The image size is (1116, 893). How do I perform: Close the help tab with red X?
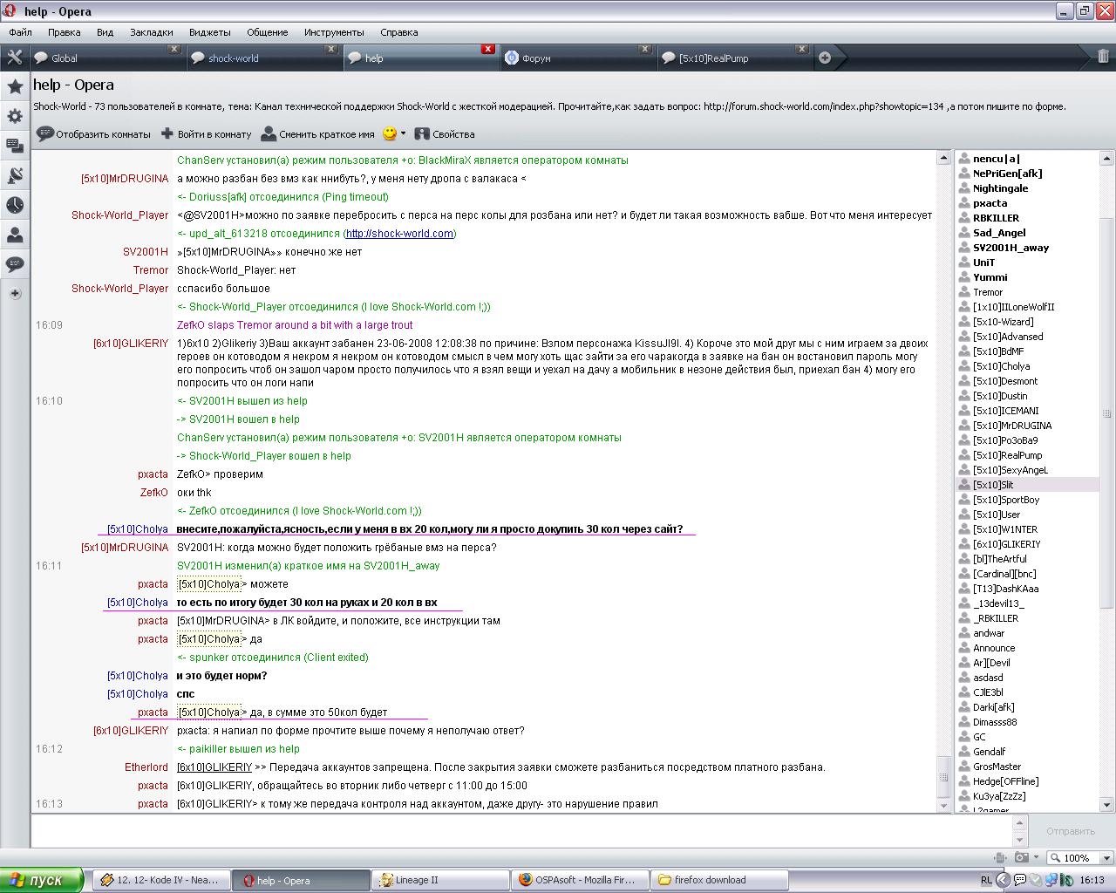pos(488,49)
